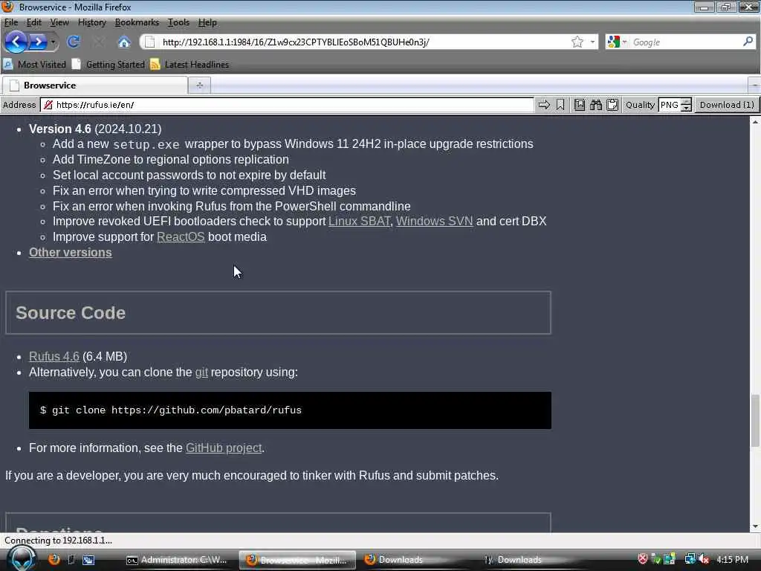Click the Browservice bookmark ribbon icon
761x571 pixels.
click(x=560, y=105)
